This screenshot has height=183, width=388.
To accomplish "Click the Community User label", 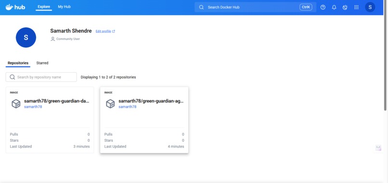I will [x=68, y=39].
